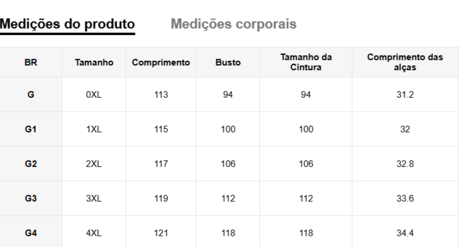Select the G4 size row label

pyautogui.click(x=31, y=233)
